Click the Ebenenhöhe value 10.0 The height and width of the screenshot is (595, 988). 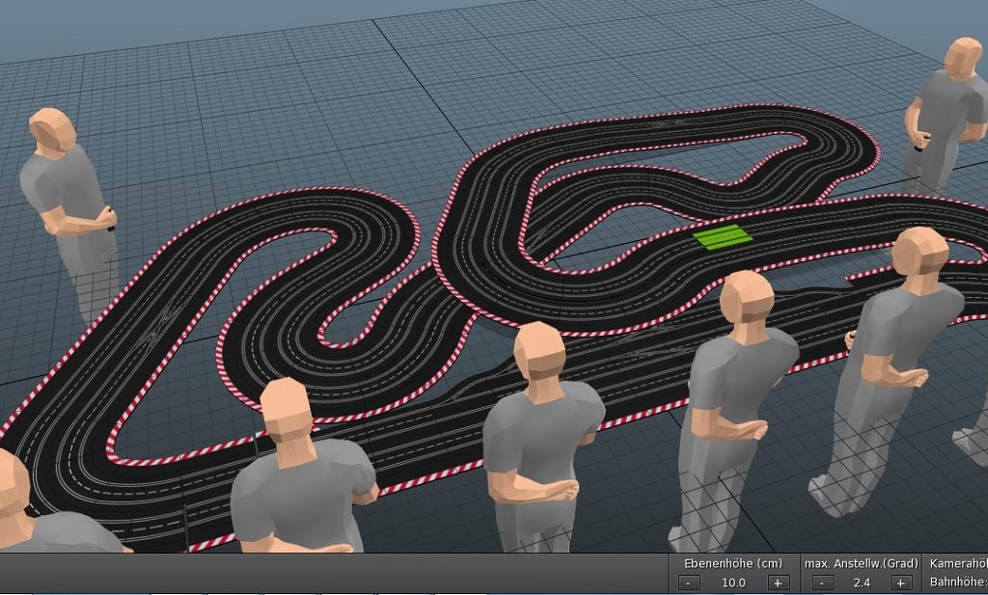(733, 583)
